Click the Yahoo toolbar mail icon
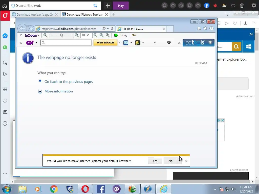259x194 pixels. pyautogui.click(x=126, y=43)
